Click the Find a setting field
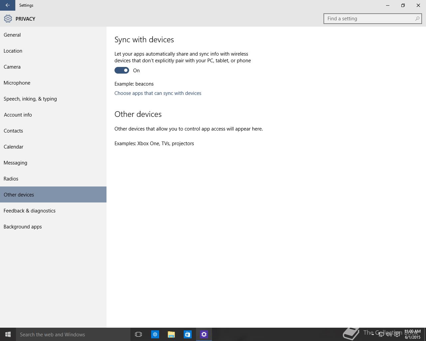The height and width of the screenshot is (341, 426). [x=372, y=19]
